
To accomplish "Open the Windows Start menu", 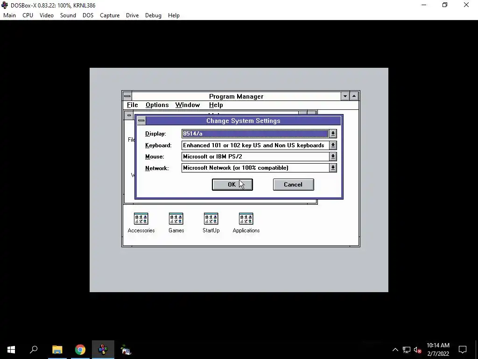I will coord(11,350).
